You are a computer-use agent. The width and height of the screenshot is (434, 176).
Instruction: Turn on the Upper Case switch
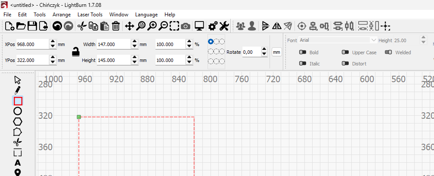click(x=345, y=52)
